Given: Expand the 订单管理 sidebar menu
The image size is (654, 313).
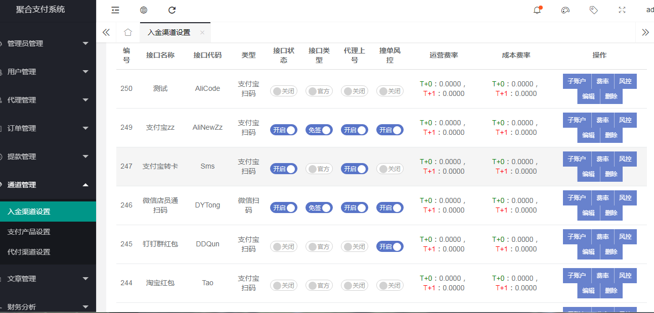Looking at the screenshot, I should 46,128.
